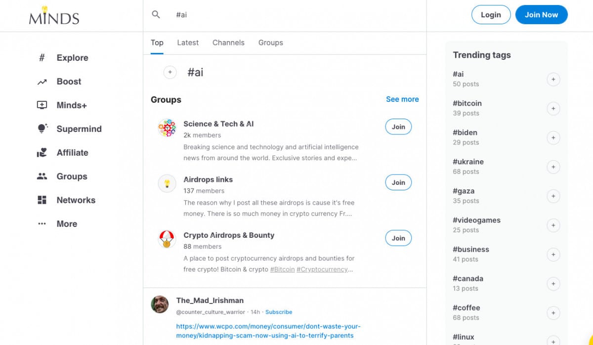Click the @counter_culture_warrior handle
This screenshot has height=345, width=593.
coord(211,312)
